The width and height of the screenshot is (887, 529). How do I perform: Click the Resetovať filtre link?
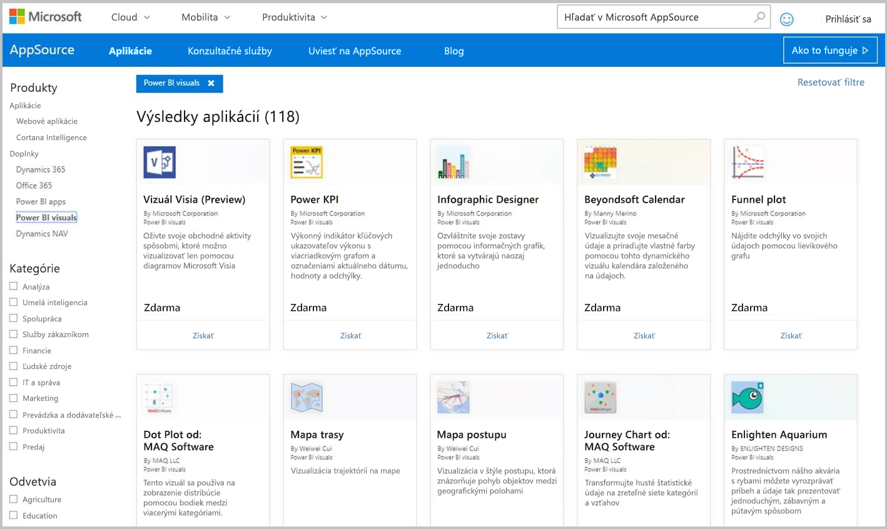click(x=831, y=82)
